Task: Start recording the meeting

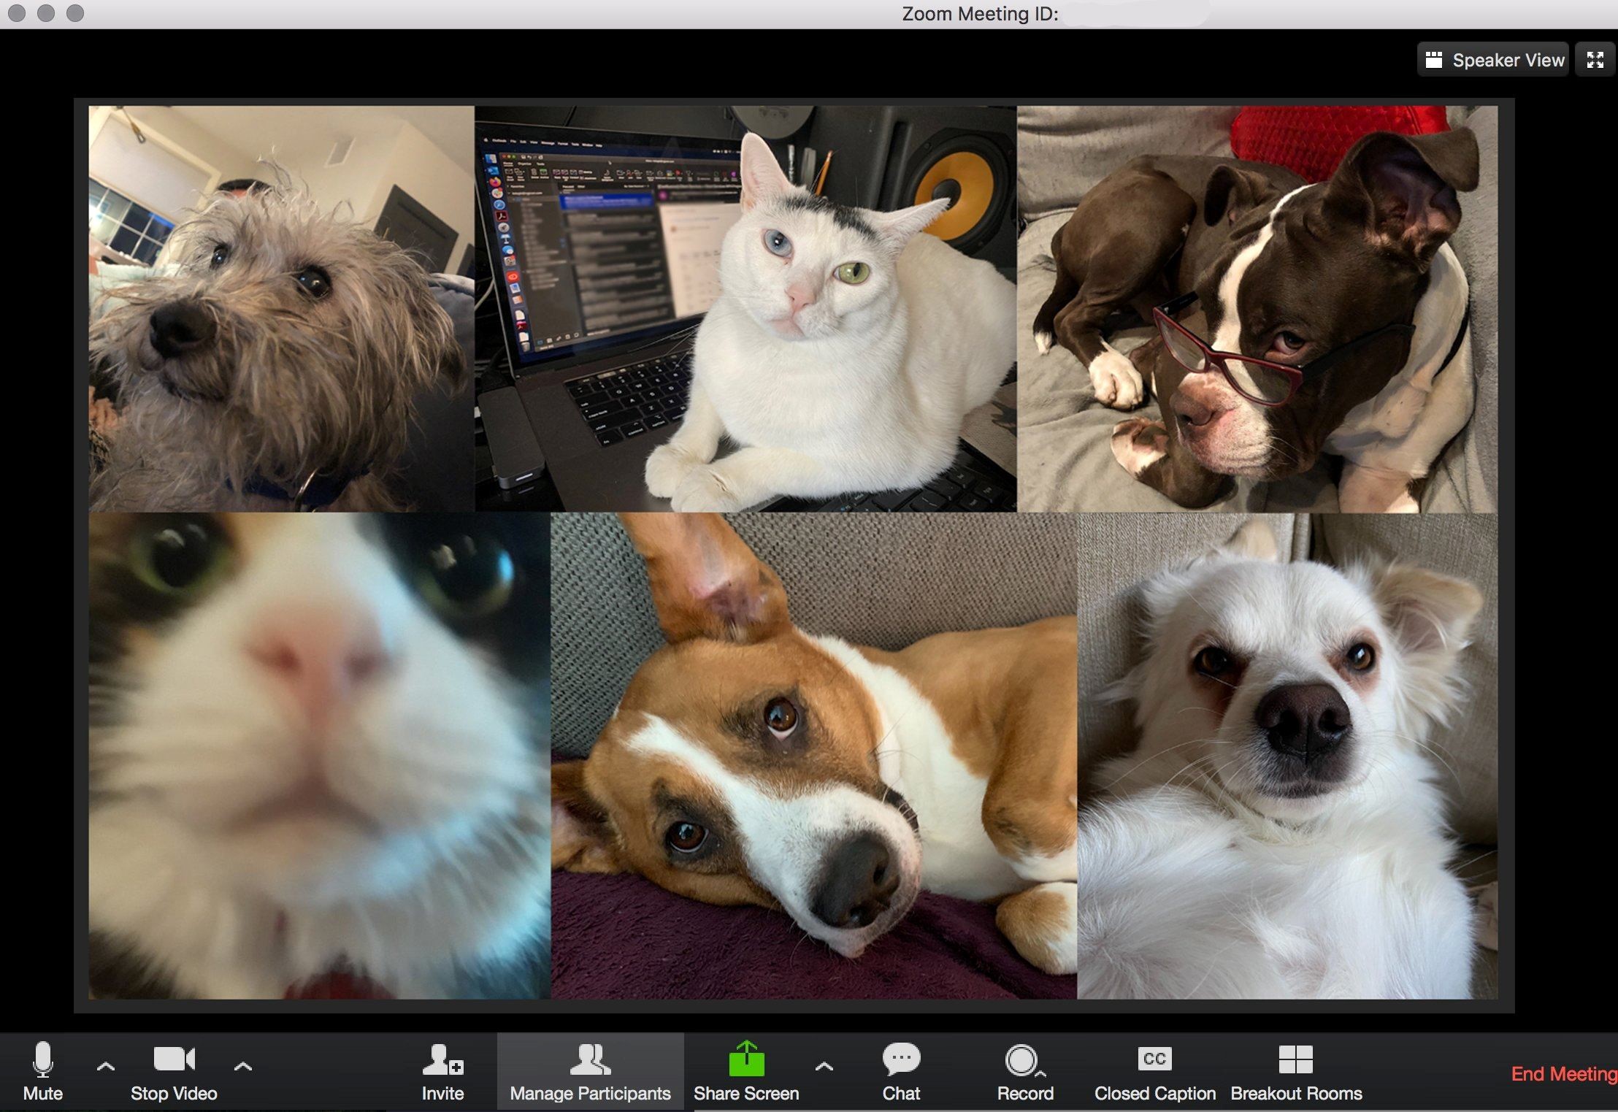Action: [x=1025, y=1071]
